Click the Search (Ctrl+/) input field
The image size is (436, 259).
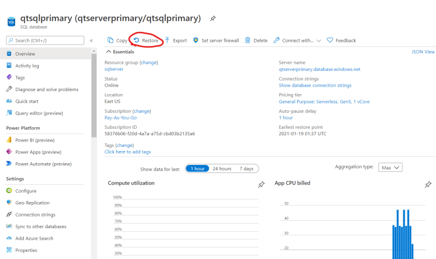(45, 40)
